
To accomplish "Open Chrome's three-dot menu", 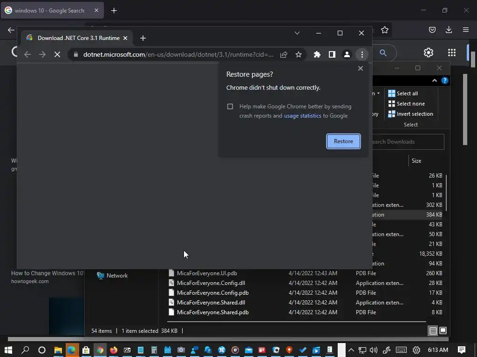I will click(361, 55).
